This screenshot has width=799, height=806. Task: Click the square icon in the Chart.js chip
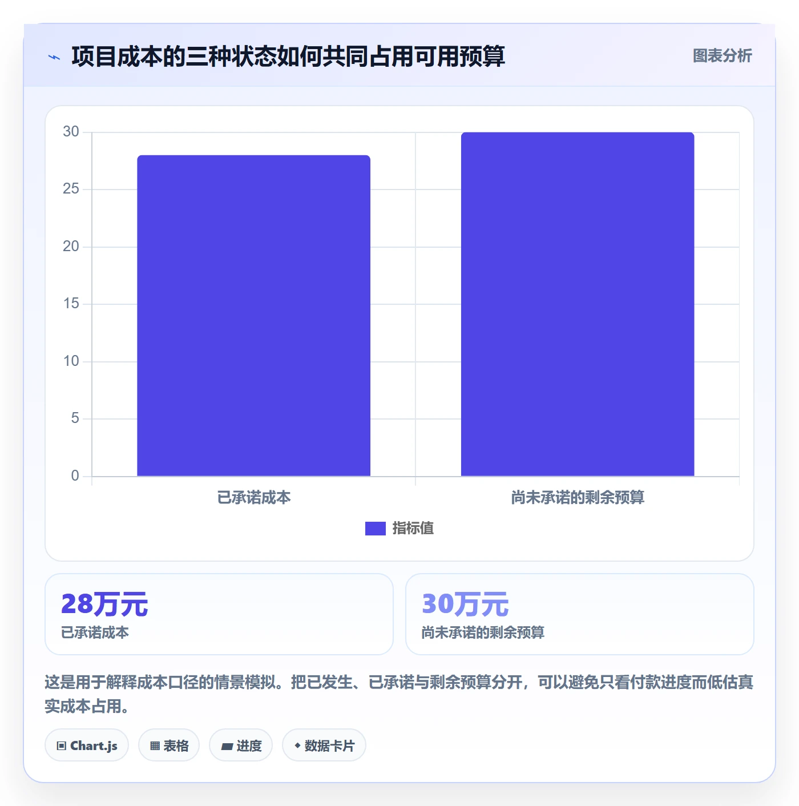pos(62,746)
